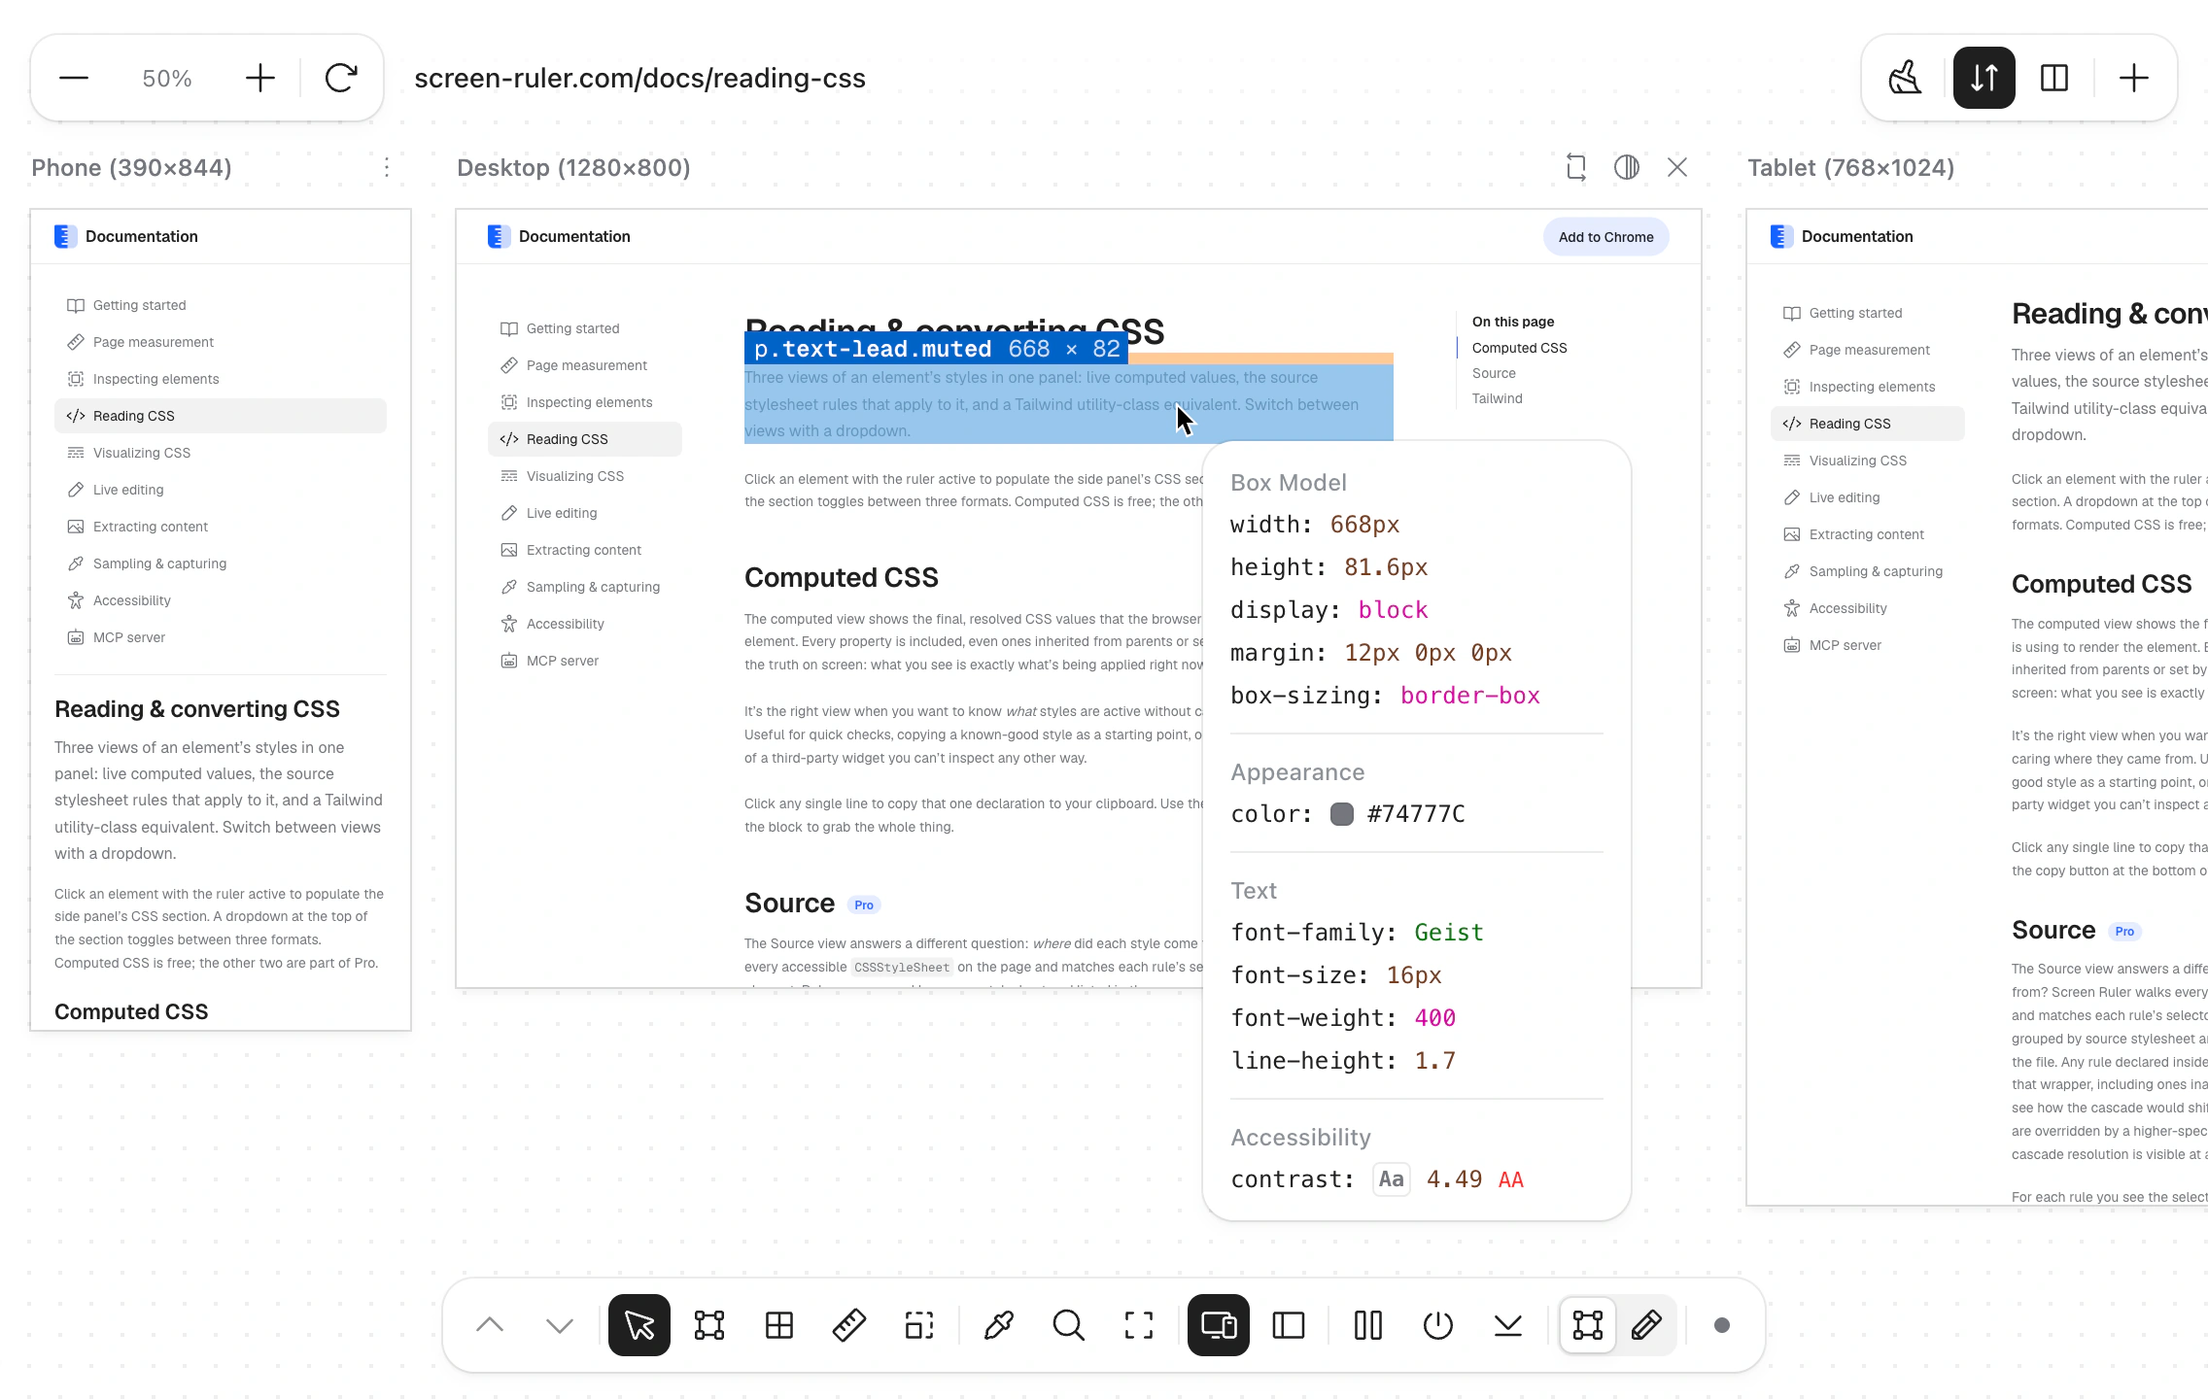
Task: Add a new viewport with the top-right plus icon
Action: pos(2134,78)
